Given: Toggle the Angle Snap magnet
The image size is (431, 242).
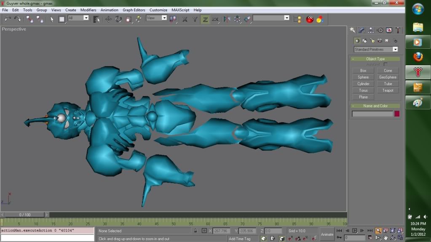Looking at the screenshot, I should (x=298, y=239).
